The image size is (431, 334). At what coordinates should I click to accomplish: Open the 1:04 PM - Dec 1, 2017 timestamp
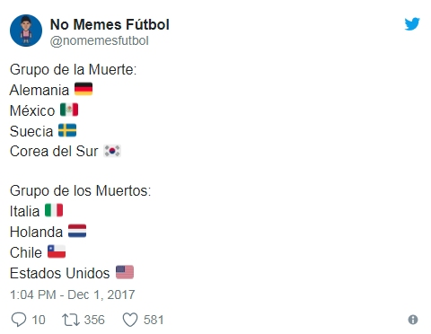[73, 294]
